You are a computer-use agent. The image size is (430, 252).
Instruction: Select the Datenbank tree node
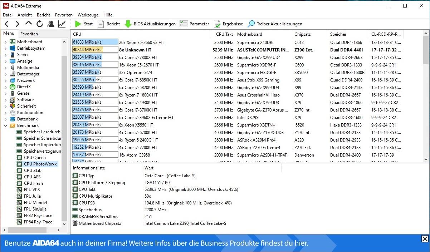point(27,119)
